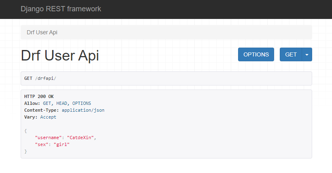Screen dimensions: 332x173
Task: Expand the GET format dropdown caret
Action: [x=307, y=54]
